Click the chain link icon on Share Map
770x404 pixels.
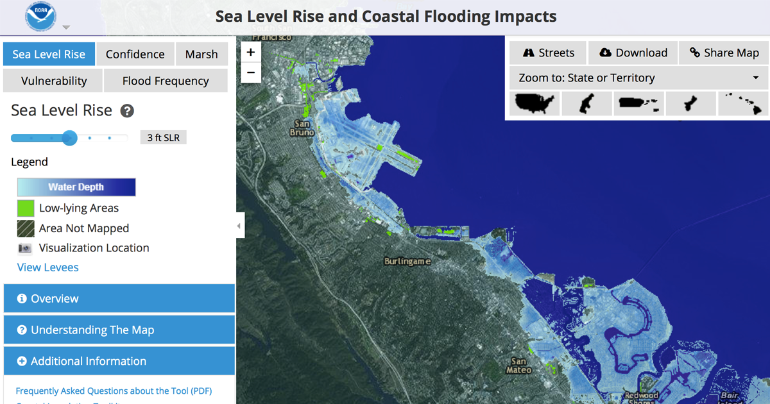click(x=695, y=53)
